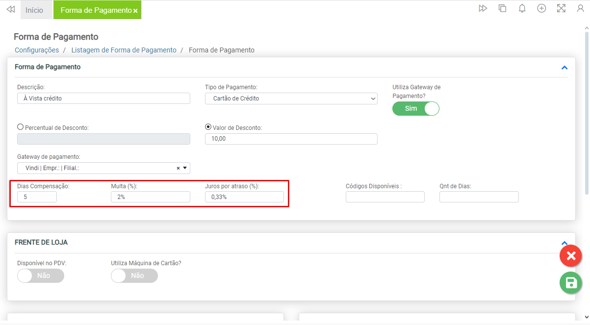Toggle Utiliza Gateway de Pagamento switch
590x325 pixels.
point(415,108)
